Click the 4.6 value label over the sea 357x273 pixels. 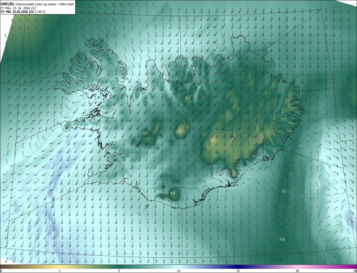click(x=283, y=240)
